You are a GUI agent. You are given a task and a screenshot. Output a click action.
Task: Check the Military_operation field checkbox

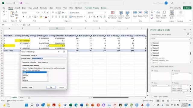click(x=151, y=58)
